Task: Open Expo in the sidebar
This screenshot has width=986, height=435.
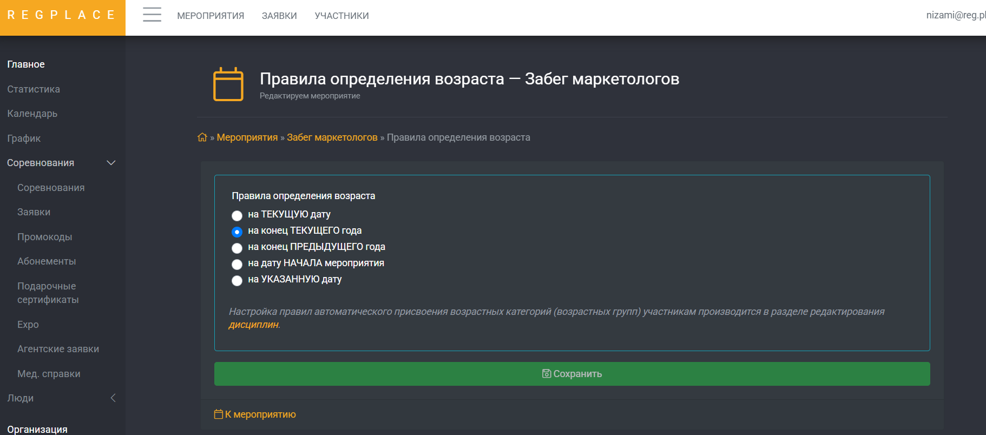Action: [x=28, y=325]
